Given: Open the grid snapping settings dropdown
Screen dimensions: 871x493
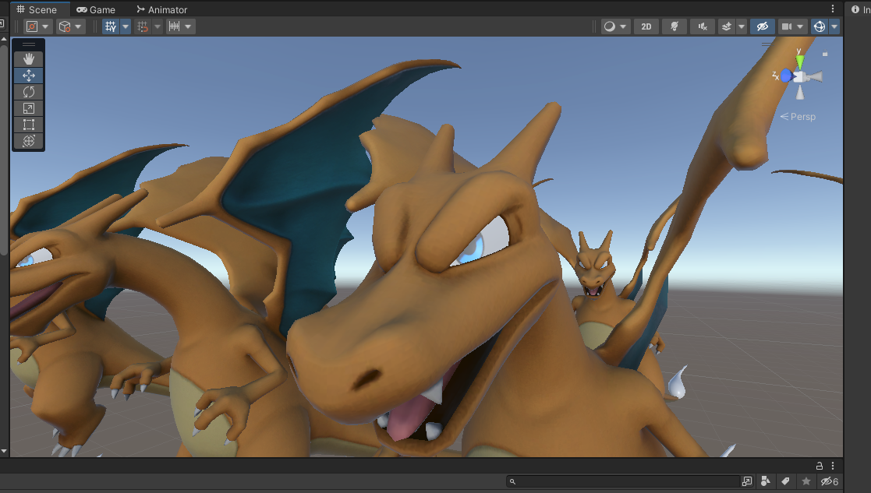Looking at the screenshot, I should click(x=158, y=26).
